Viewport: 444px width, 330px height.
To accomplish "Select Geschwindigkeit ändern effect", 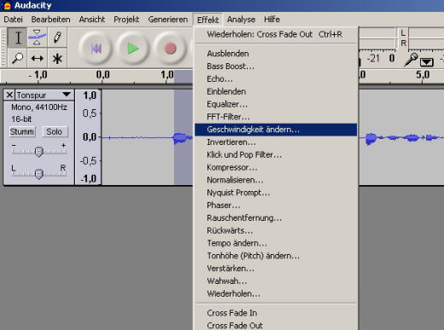I will 276,130.
